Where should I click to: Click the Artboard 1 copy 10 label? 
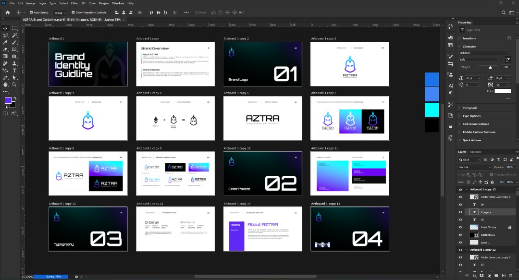click(237, 148)
